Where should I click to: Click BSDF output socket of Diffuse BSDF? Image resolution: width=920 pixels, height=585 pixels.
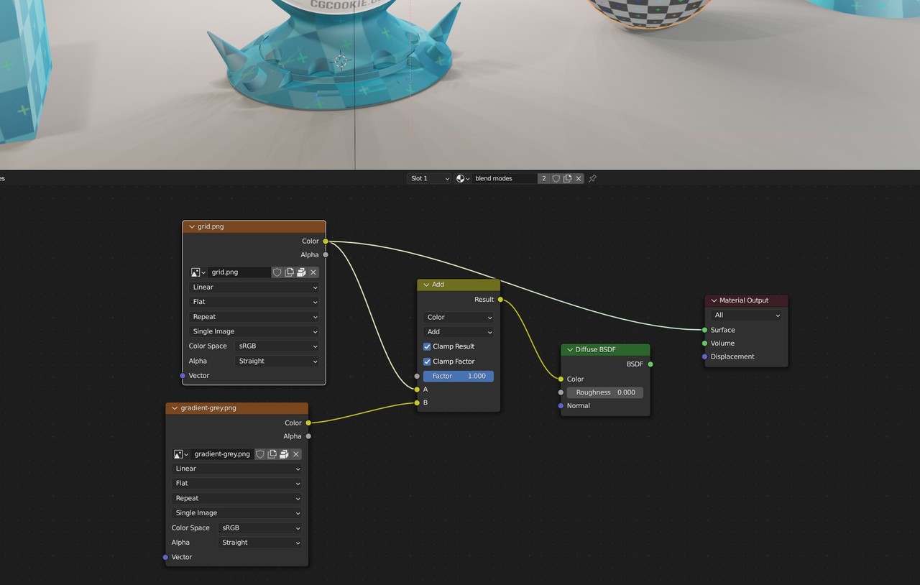[650, 364]
